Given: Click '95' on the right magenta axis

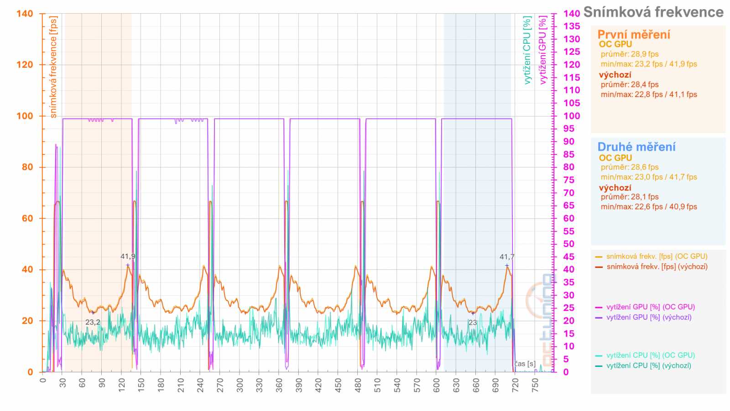Looking at the screenshot, I should [x=568, y=129].
